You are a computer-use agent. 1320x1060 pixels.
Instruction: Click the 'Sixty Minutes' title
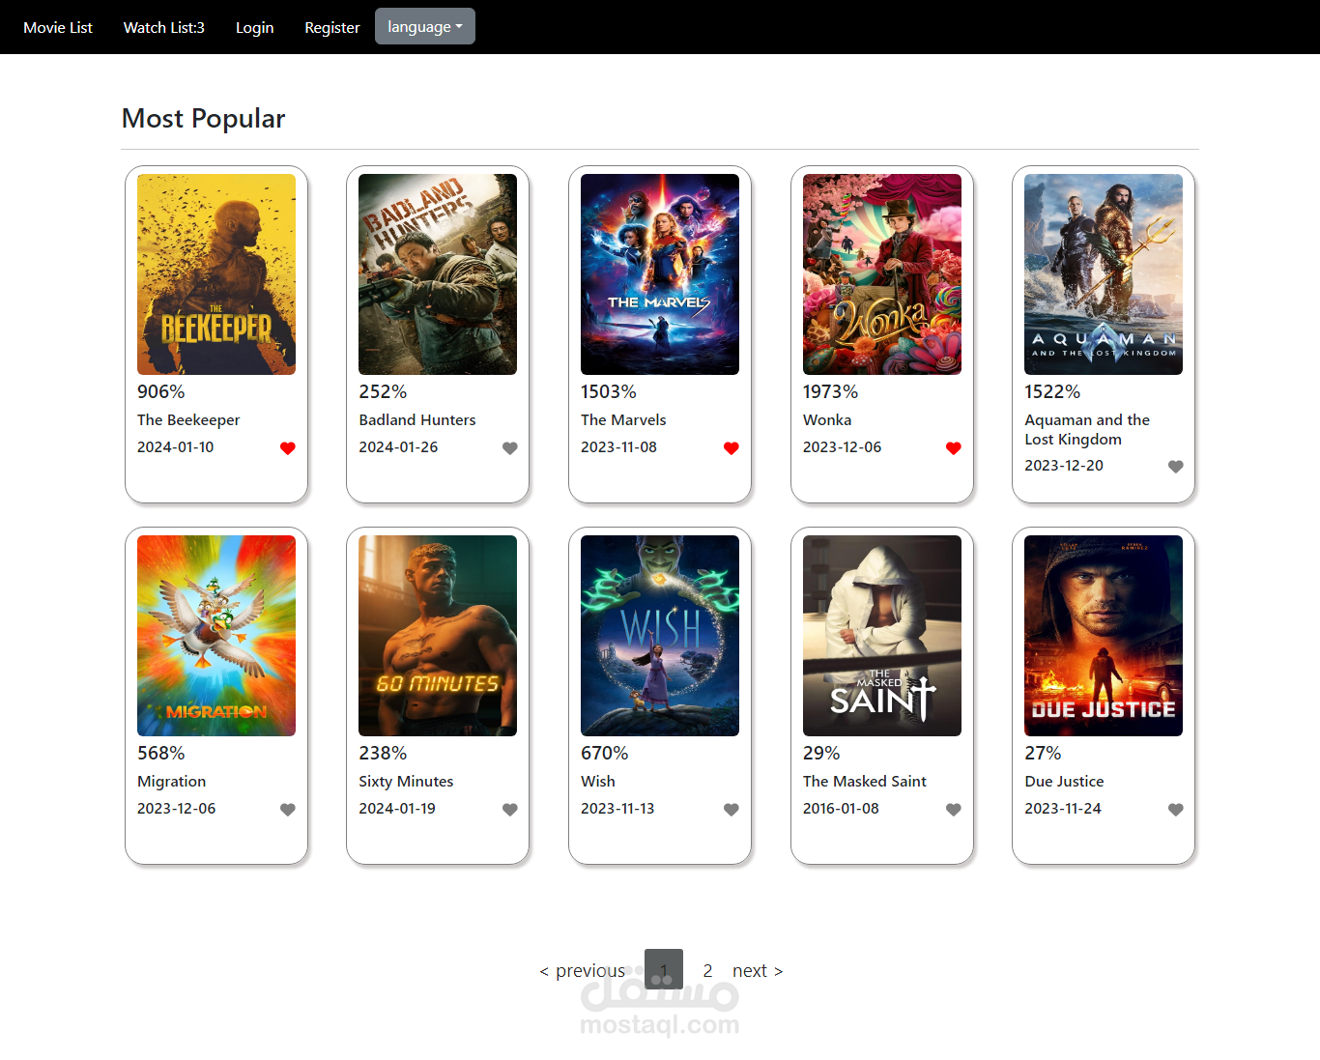[x=406, y=782]
